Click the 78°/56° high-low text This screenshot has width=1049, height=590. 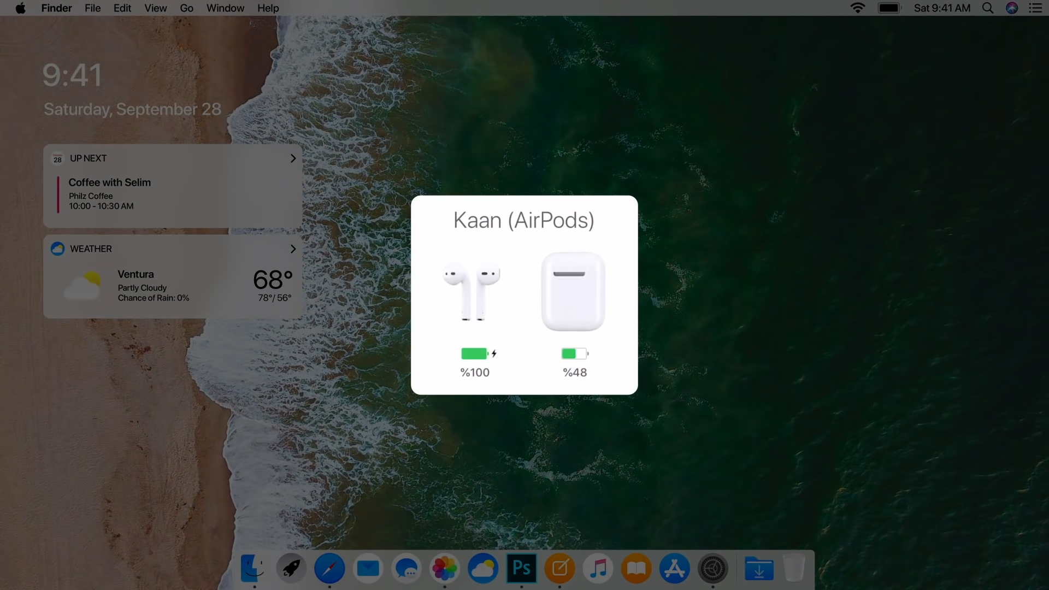(x=275, y=298)
